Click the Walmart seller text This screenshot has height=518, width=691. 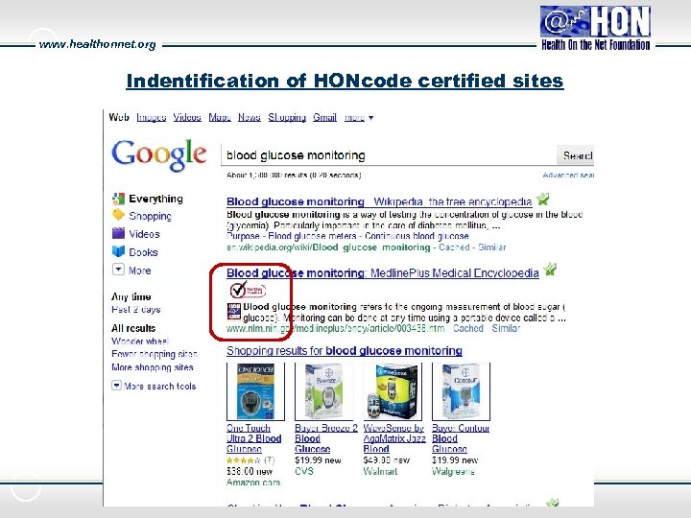[380, 471]
